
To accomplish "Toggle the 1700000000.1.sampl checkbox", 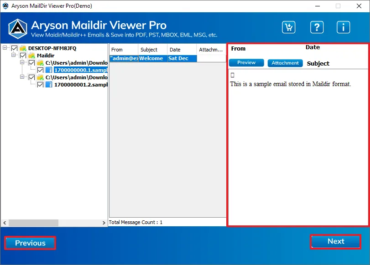I will [40, 70].
